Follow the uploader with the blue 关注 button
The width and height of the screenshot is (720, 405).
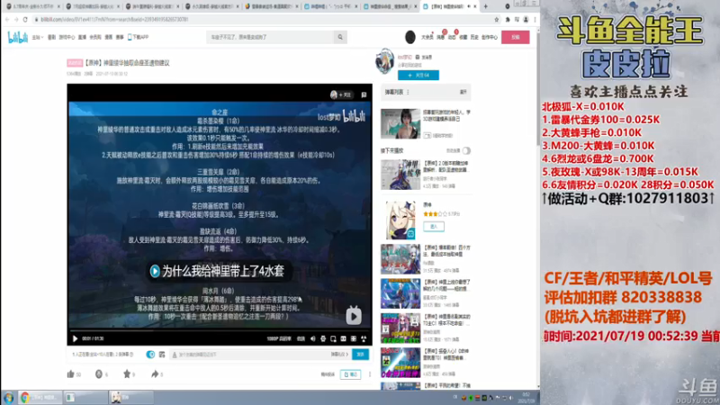click(418, 75)
